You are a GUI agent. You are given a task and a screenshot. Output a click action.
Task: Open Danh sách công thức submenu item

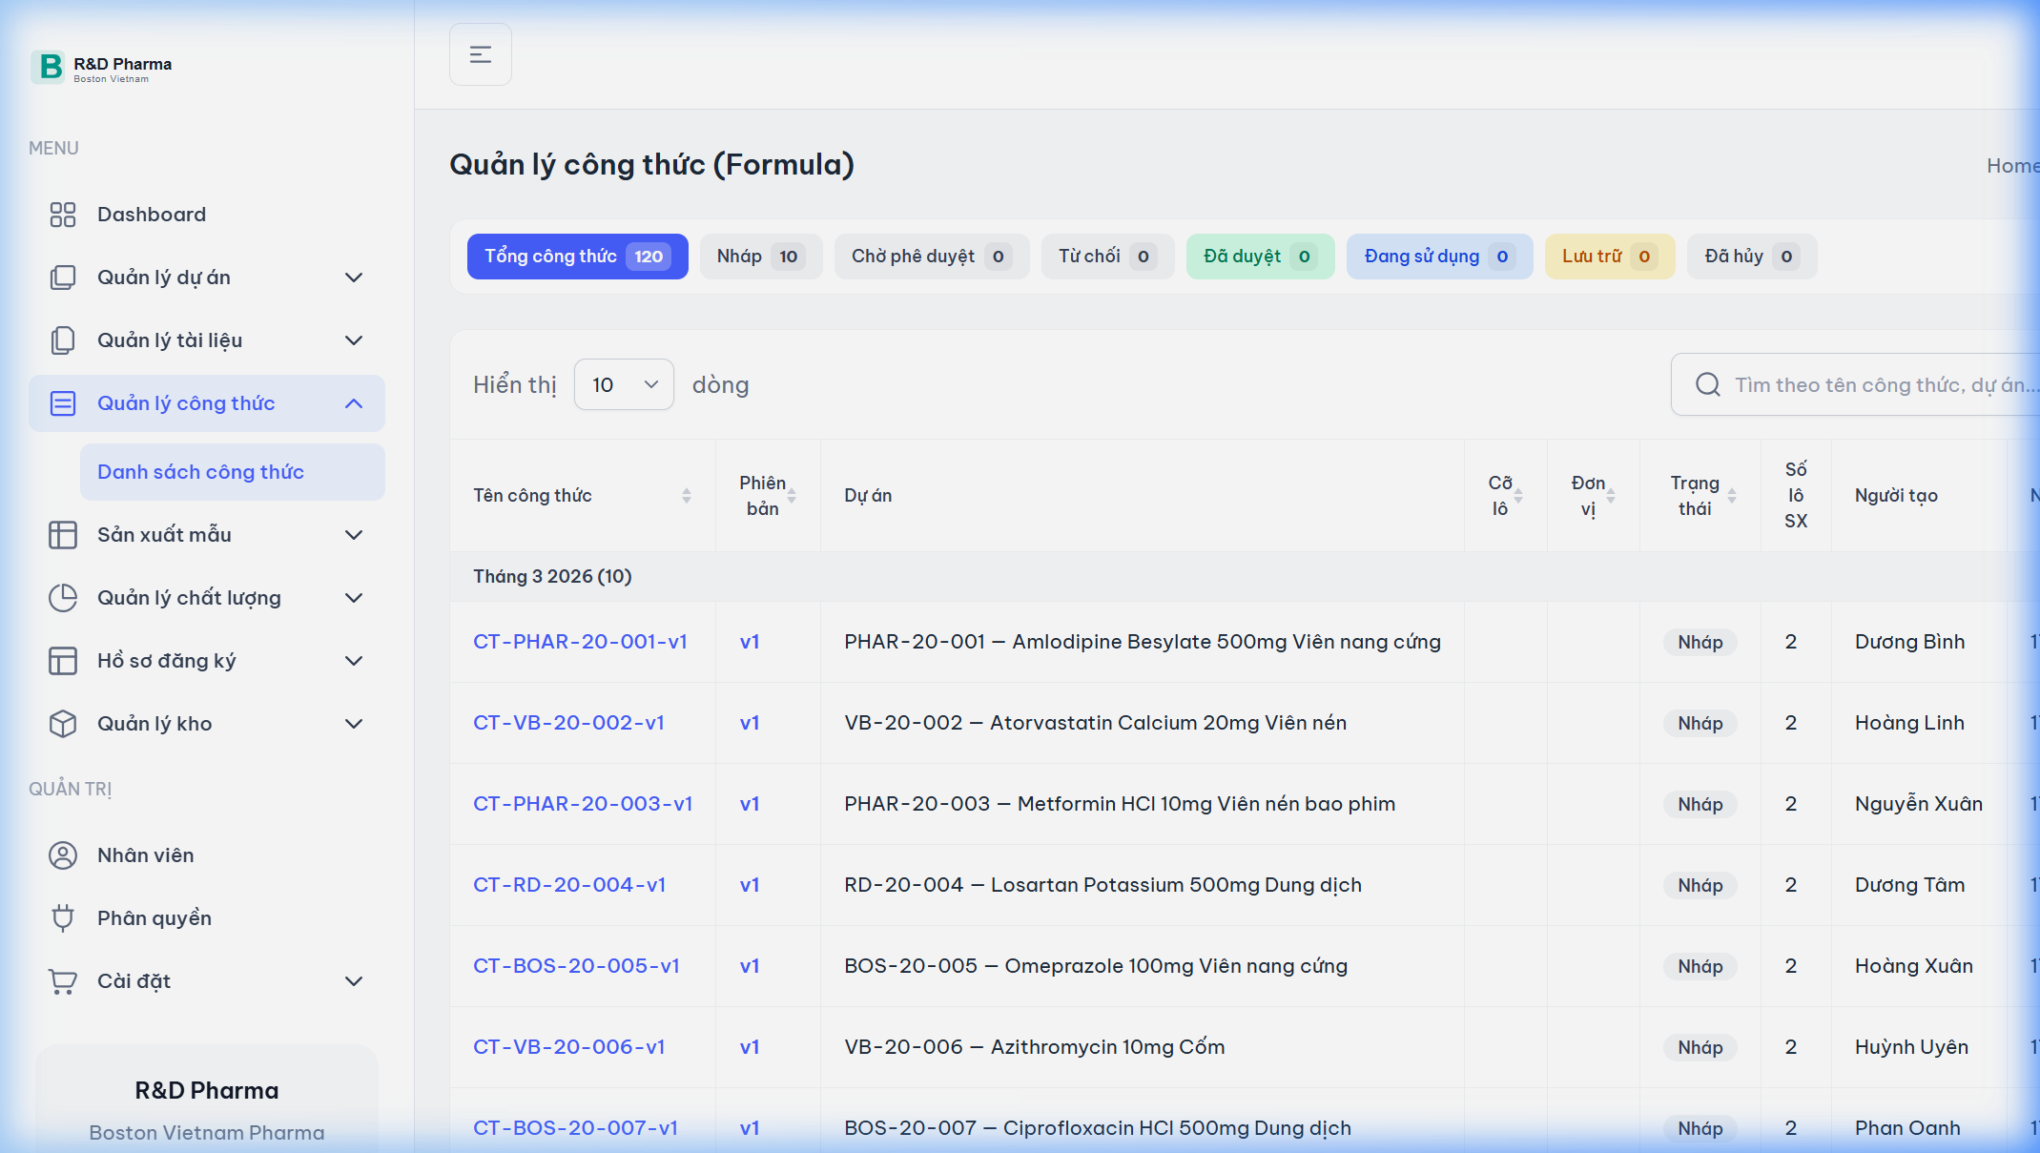200,472
